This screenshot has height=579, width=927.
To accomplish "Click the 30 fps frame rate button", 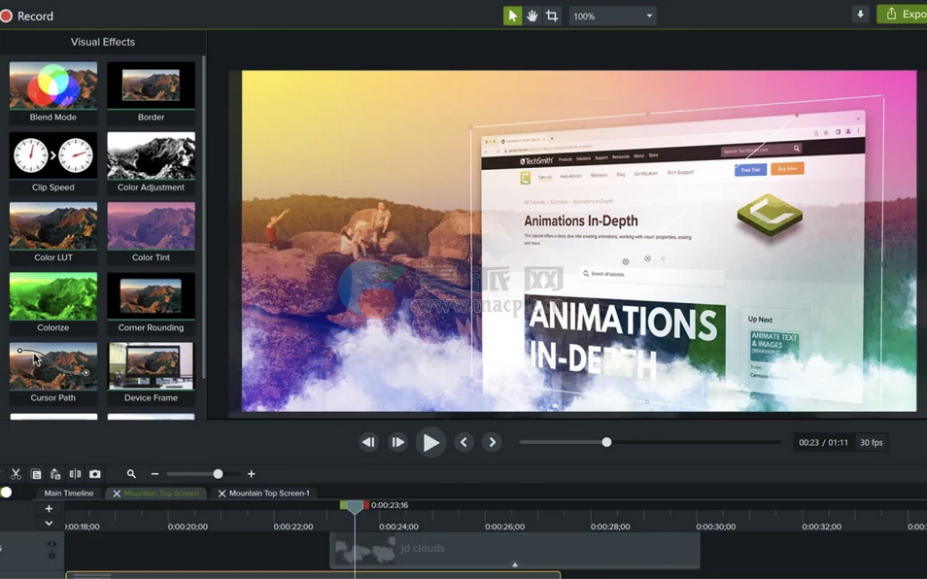I will (872, 443).
